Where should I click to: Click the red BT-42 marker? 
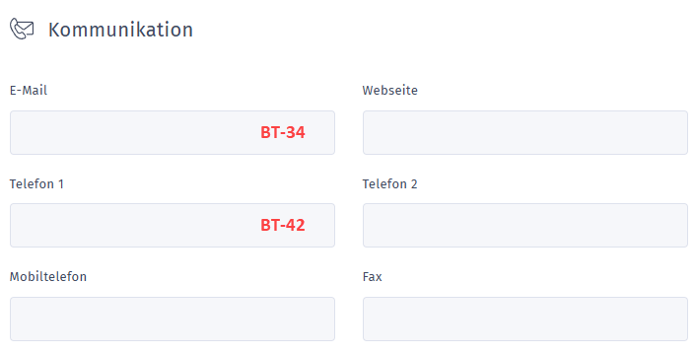click(283, 225)
